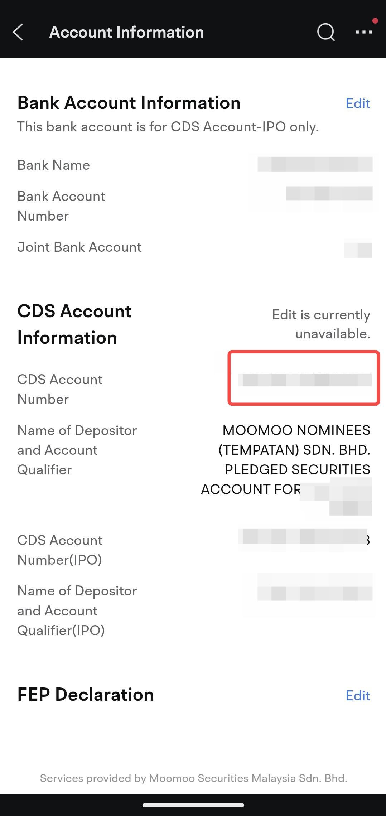The height and width of the screenshot is (816, 386).
Task: Tap the back arrow icon
Action: [18, 32]
